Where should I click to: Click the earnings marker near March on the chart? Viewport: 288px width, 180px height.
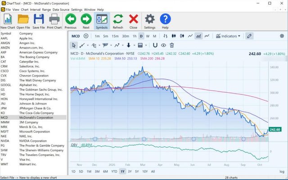click(x=144, y=139)
